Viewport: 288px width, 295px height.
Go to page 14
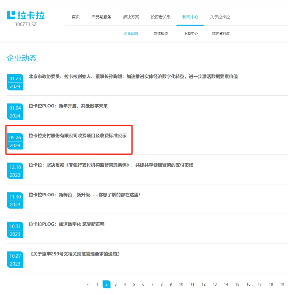(226, 284)
